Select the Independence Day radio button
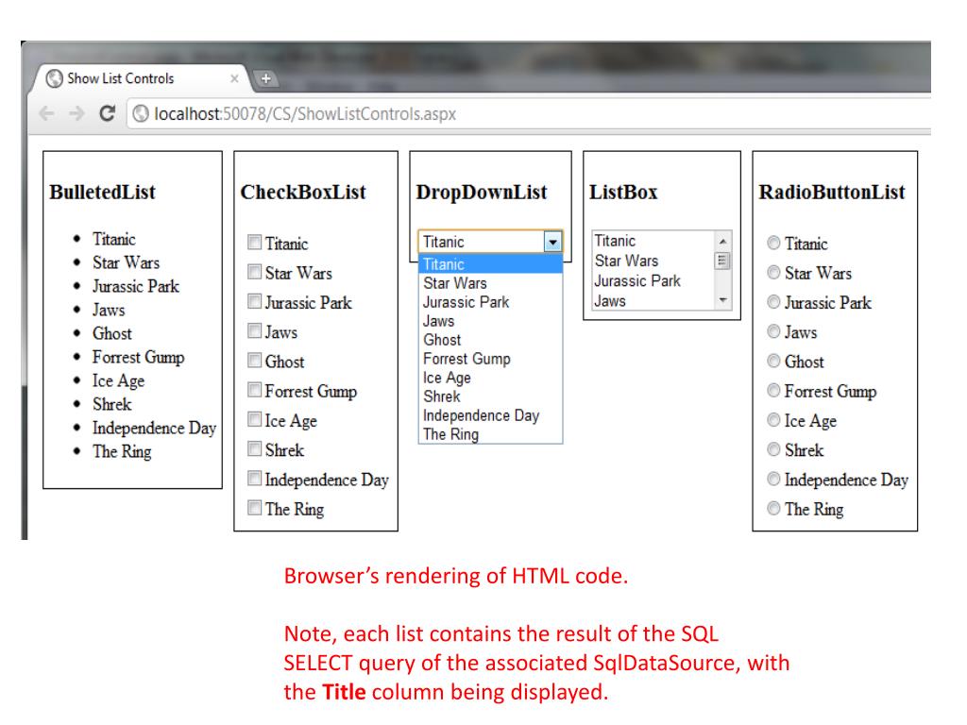 773,479
